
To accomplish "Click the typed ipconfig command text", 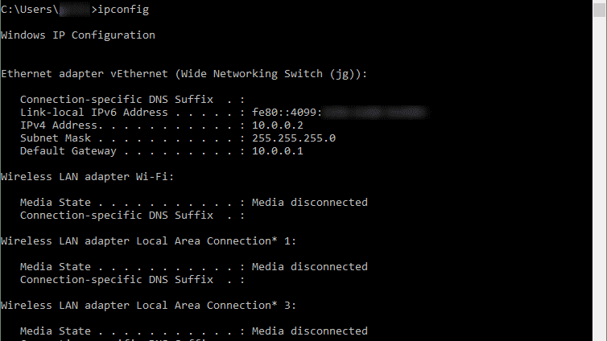I will pyautogui.click(x=123, y=10).
